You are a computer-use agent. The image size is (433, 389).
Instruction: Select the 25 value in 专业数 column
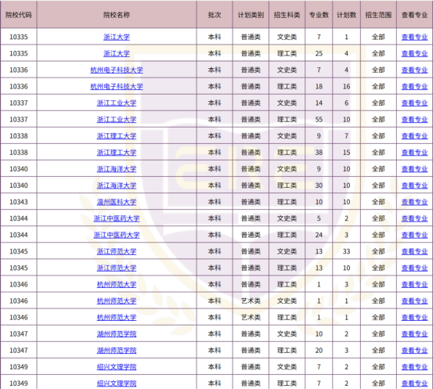tap(319, 53)
